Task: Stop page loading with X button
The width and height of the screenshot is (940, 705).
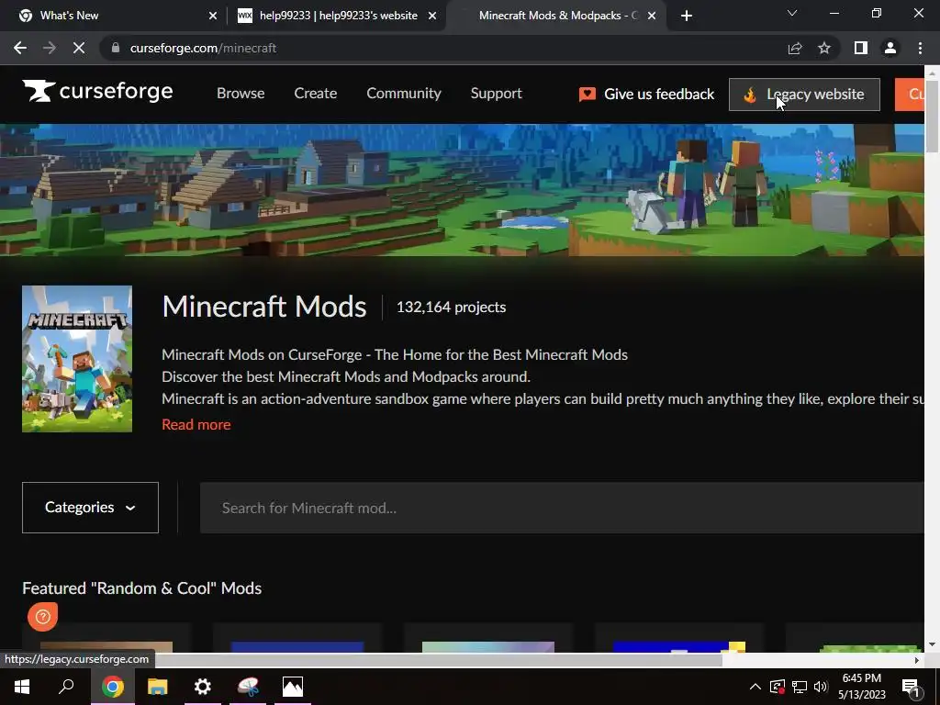Action: tap(79, 48)
